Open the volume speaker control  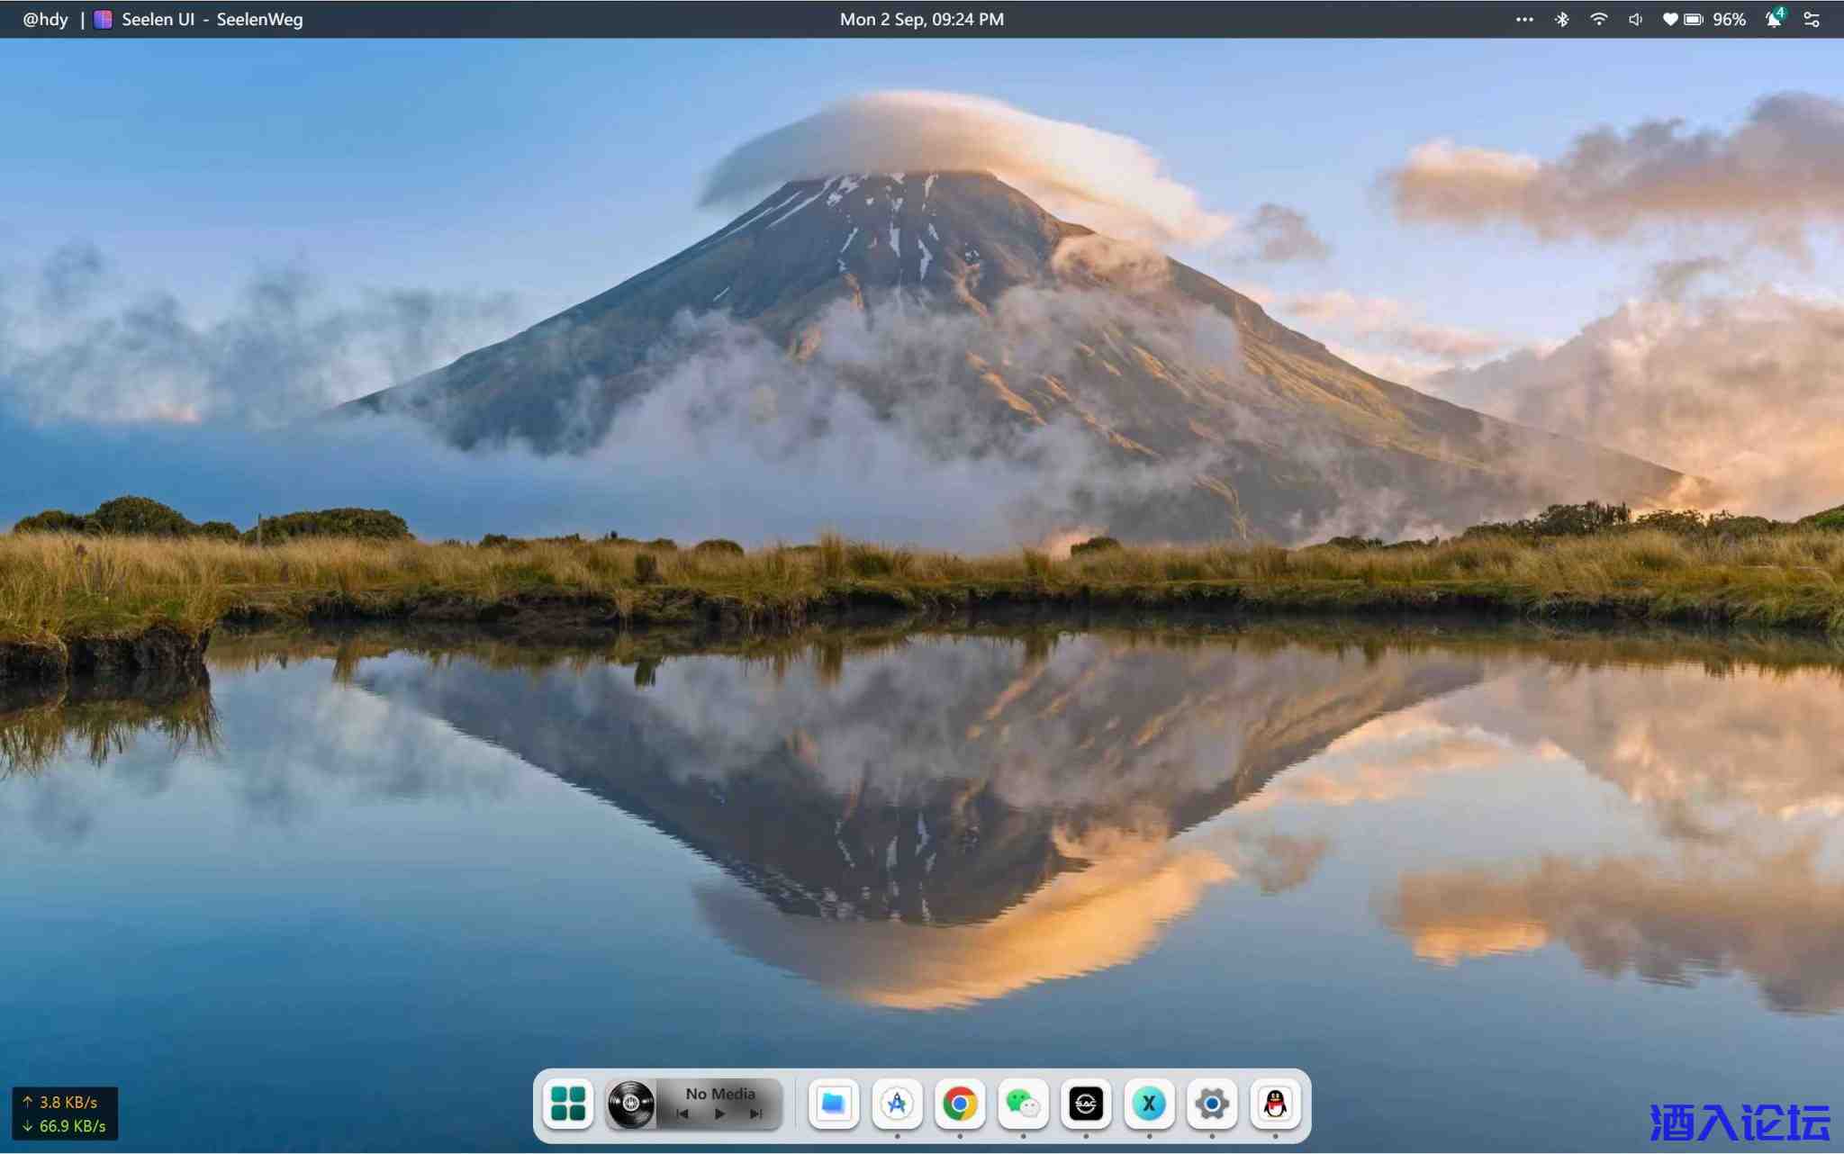point(1635,19)
